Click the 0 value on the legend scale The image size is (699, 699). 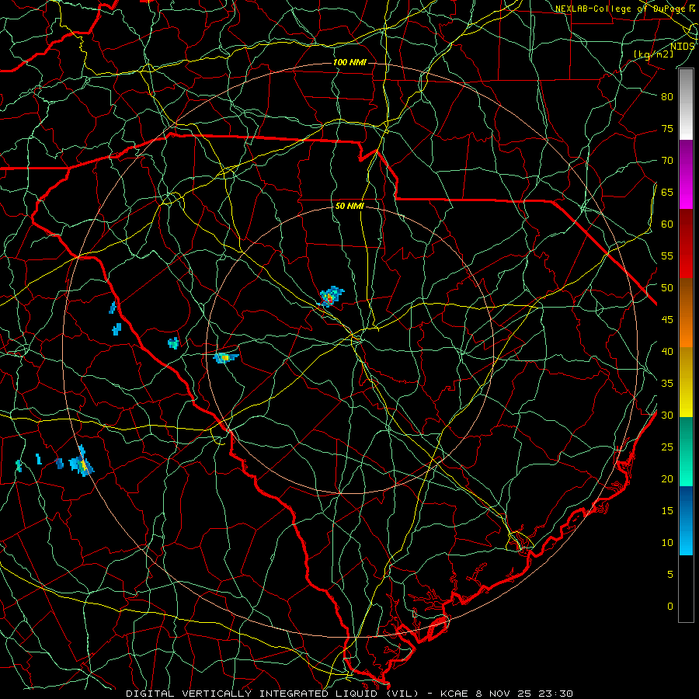(670, 607)
